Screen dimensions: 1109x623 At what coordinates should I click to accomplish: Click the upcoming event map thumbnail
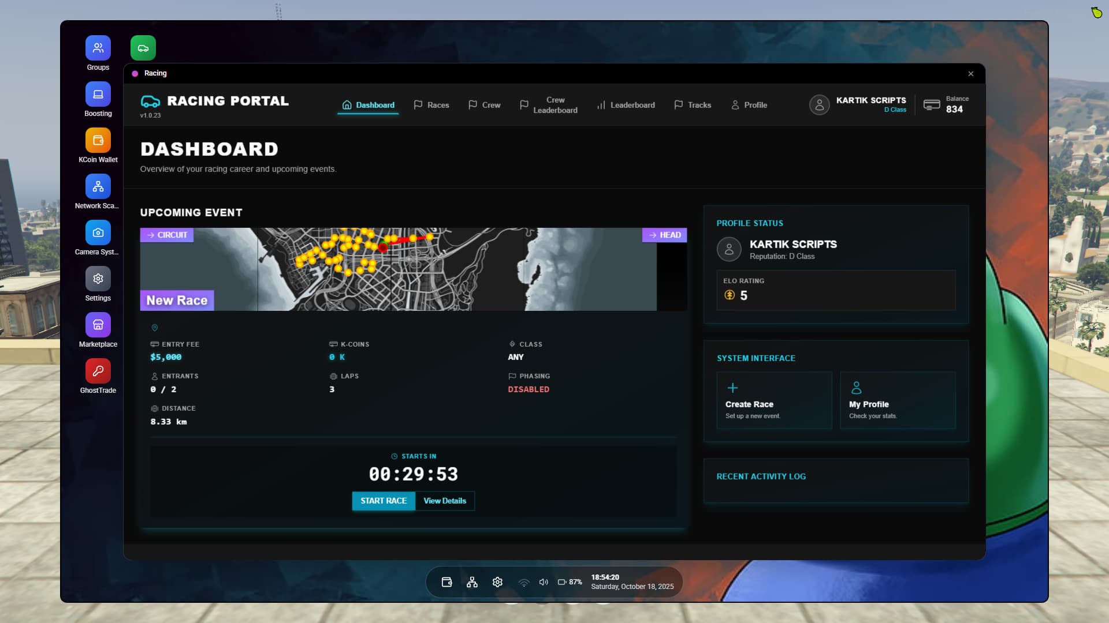click(413, 269)
